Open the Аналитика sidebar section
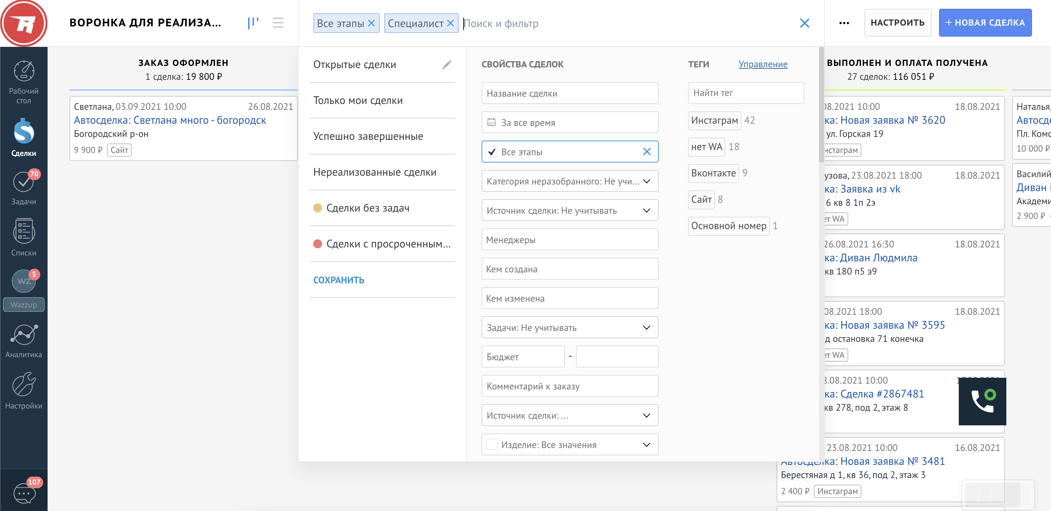This screenshot has height=511, width=1051. click(24, 335)
